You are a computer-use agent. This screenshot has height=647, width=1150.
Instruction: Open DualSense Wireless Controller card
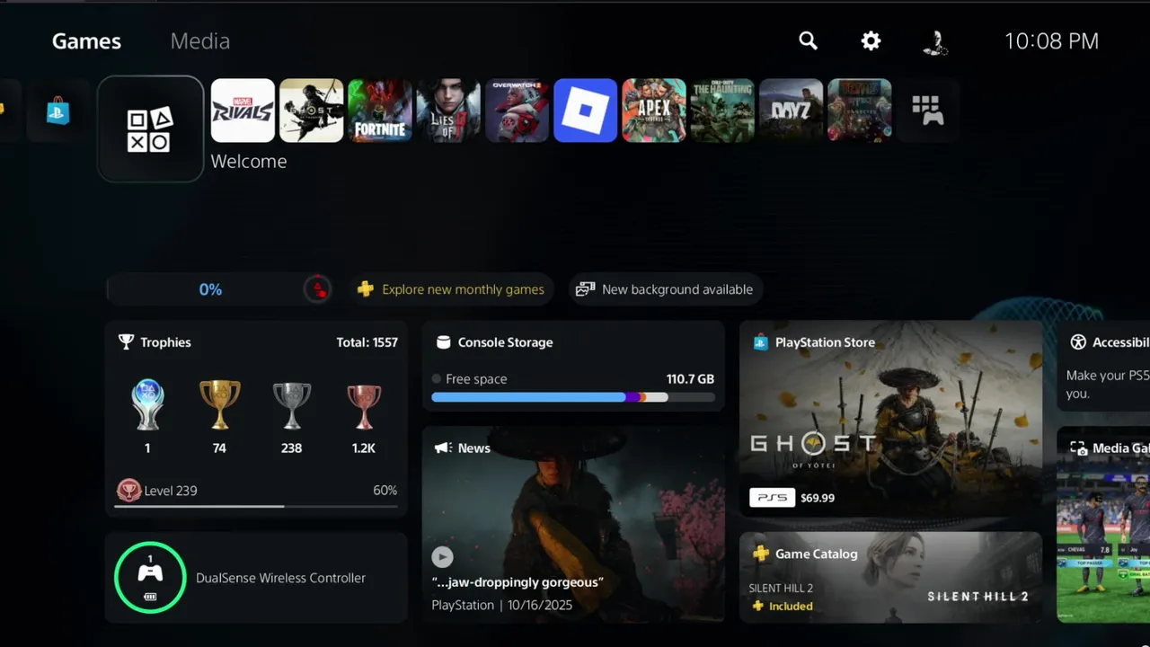[x=256, y=578]
